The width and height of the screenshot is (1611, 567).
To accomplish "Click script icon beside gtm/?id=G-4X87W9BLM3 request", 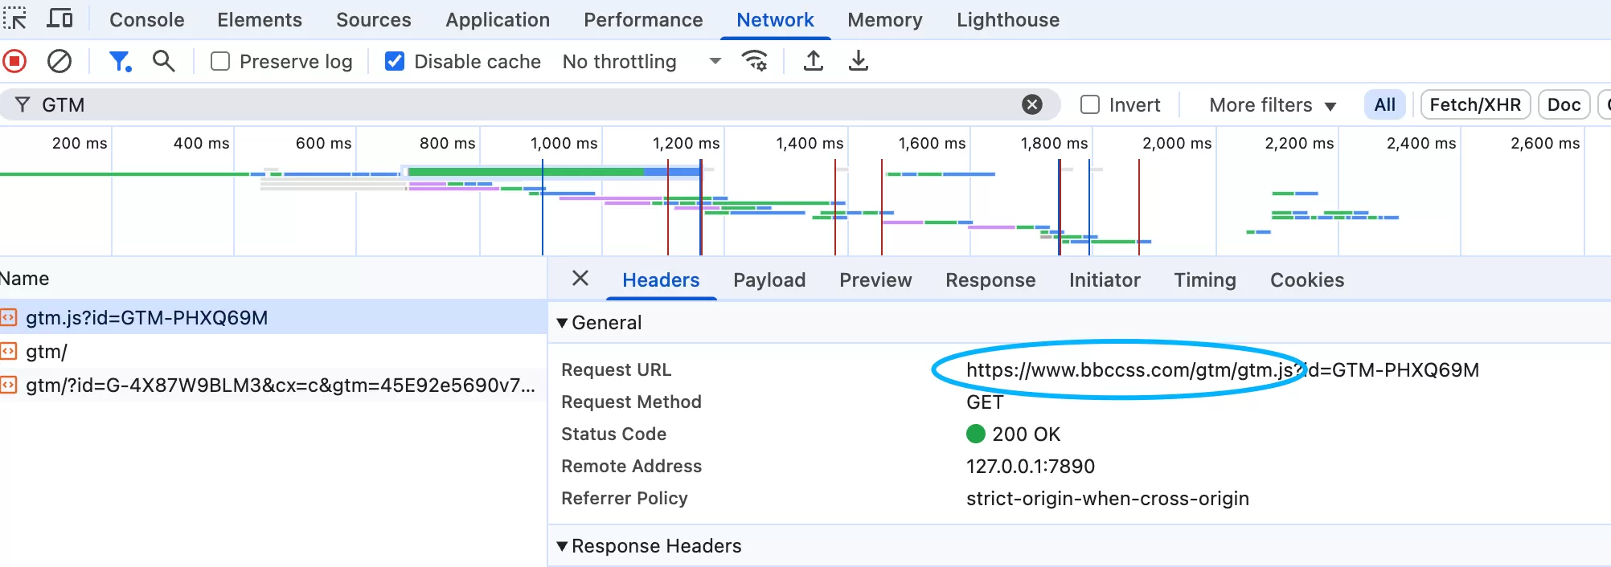I will click(8, 385).
